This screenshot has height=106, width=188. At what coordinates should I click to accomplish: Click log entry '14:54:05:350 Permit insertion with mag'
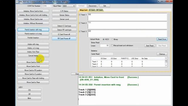coord(100,85)
